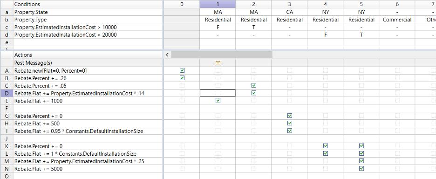This screenshot has width=436, height=179.
Task: Click row header A in Actions
Action: [x=7, y=71]
